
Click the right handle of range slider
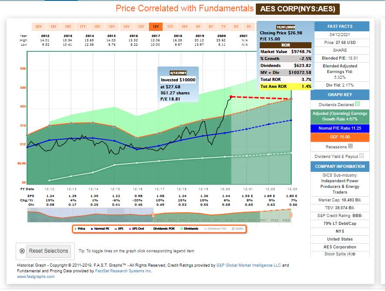(291, 215)
